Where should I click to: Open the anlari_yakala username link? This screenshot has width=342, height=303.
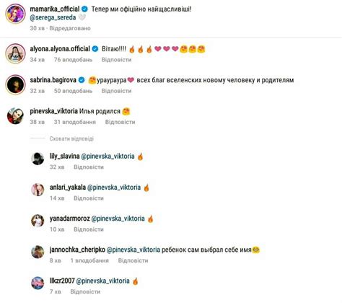tap(68, 188)
